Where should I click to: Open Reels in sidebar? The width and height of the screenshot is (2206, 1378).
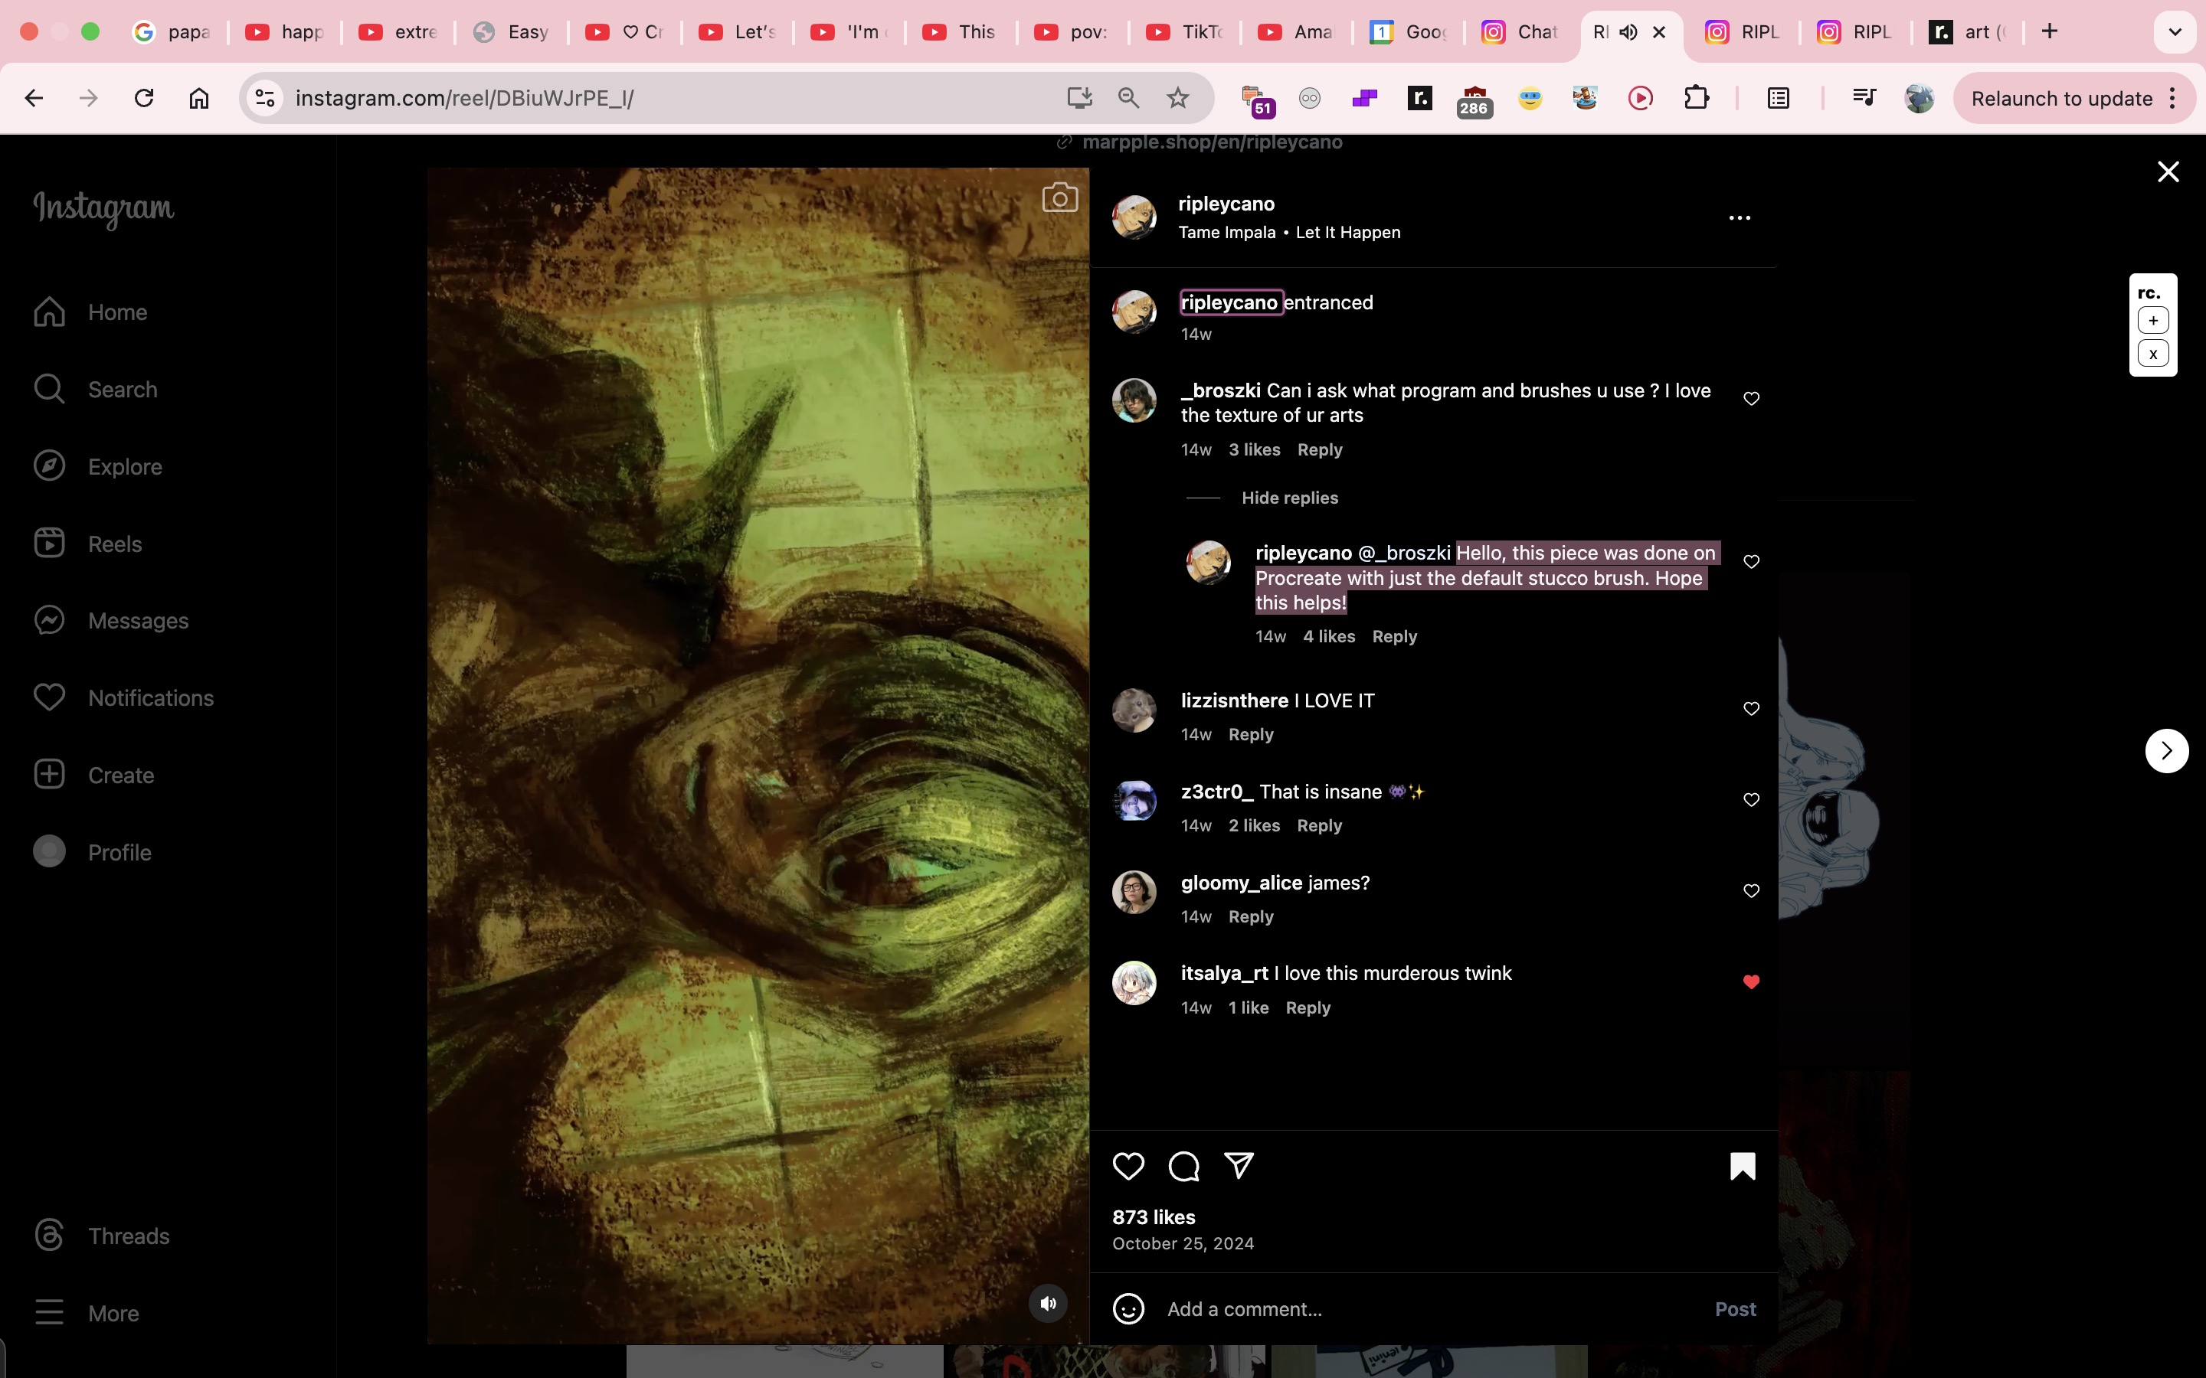coord(87,544)
